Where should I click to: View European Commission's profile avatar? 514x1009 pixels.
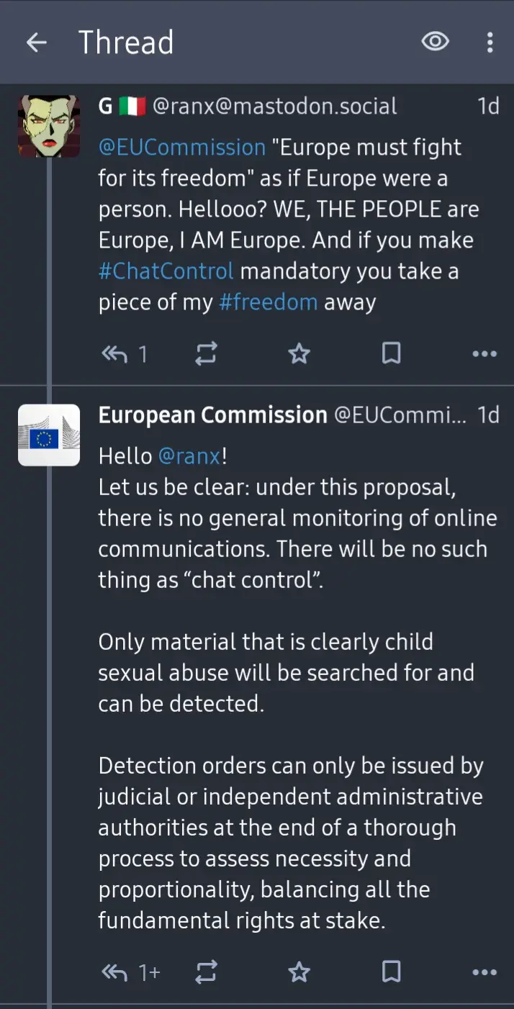pos(49,435)
